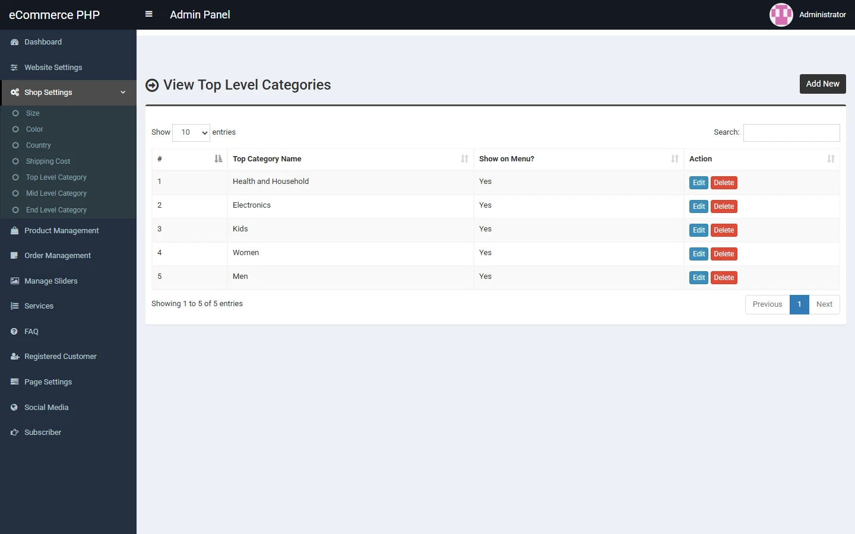The height and width of the screenshot is (534, 855).
Task: Toggle sidebar with hamburger icon
Action: click(x=149, y=14)
